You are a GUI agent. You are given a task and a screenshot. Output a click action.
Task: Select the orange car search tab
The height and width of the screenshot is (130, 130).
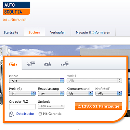13,64
